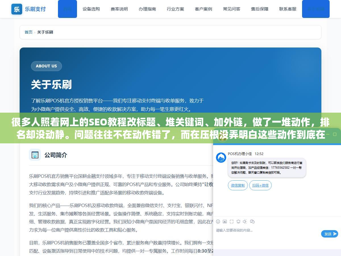Click the paragraph starting 乐刷POS机官方销售平台深耕
341x256 pixels.
click(x=121, y=184)
